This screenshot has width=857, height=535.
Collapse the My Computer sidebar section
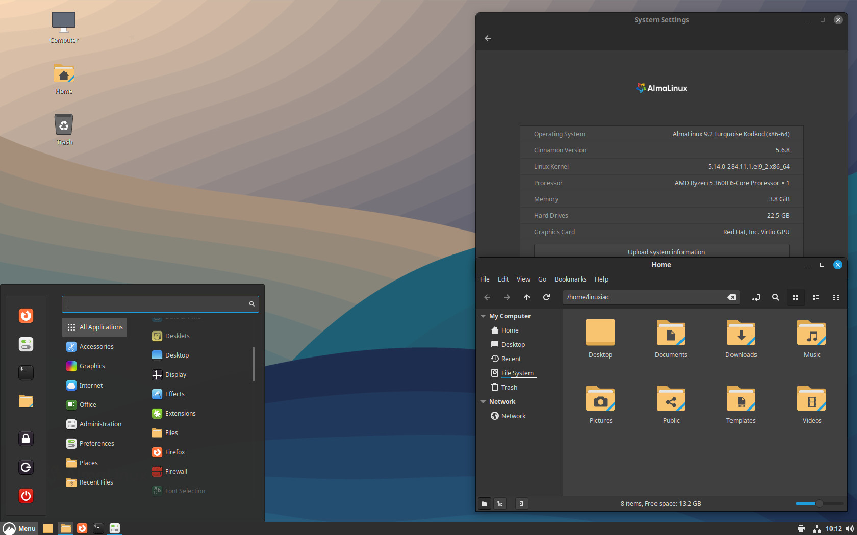point(483,316)
